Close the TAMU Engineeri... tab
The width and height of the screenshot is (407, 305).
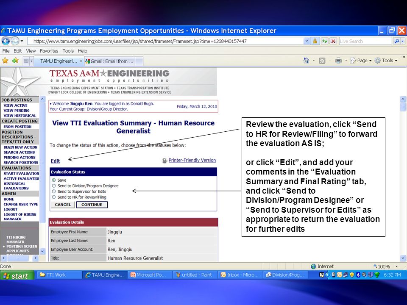click(x=81, y=61)
